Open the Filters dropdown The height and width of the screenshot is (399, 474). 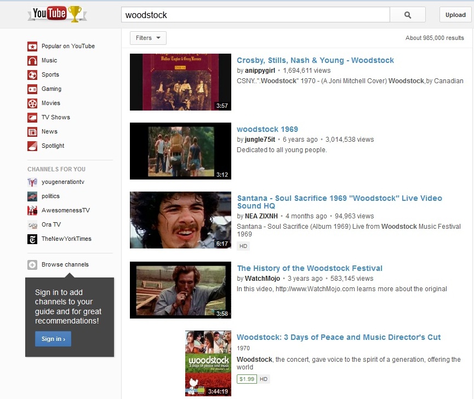point(147,38)
